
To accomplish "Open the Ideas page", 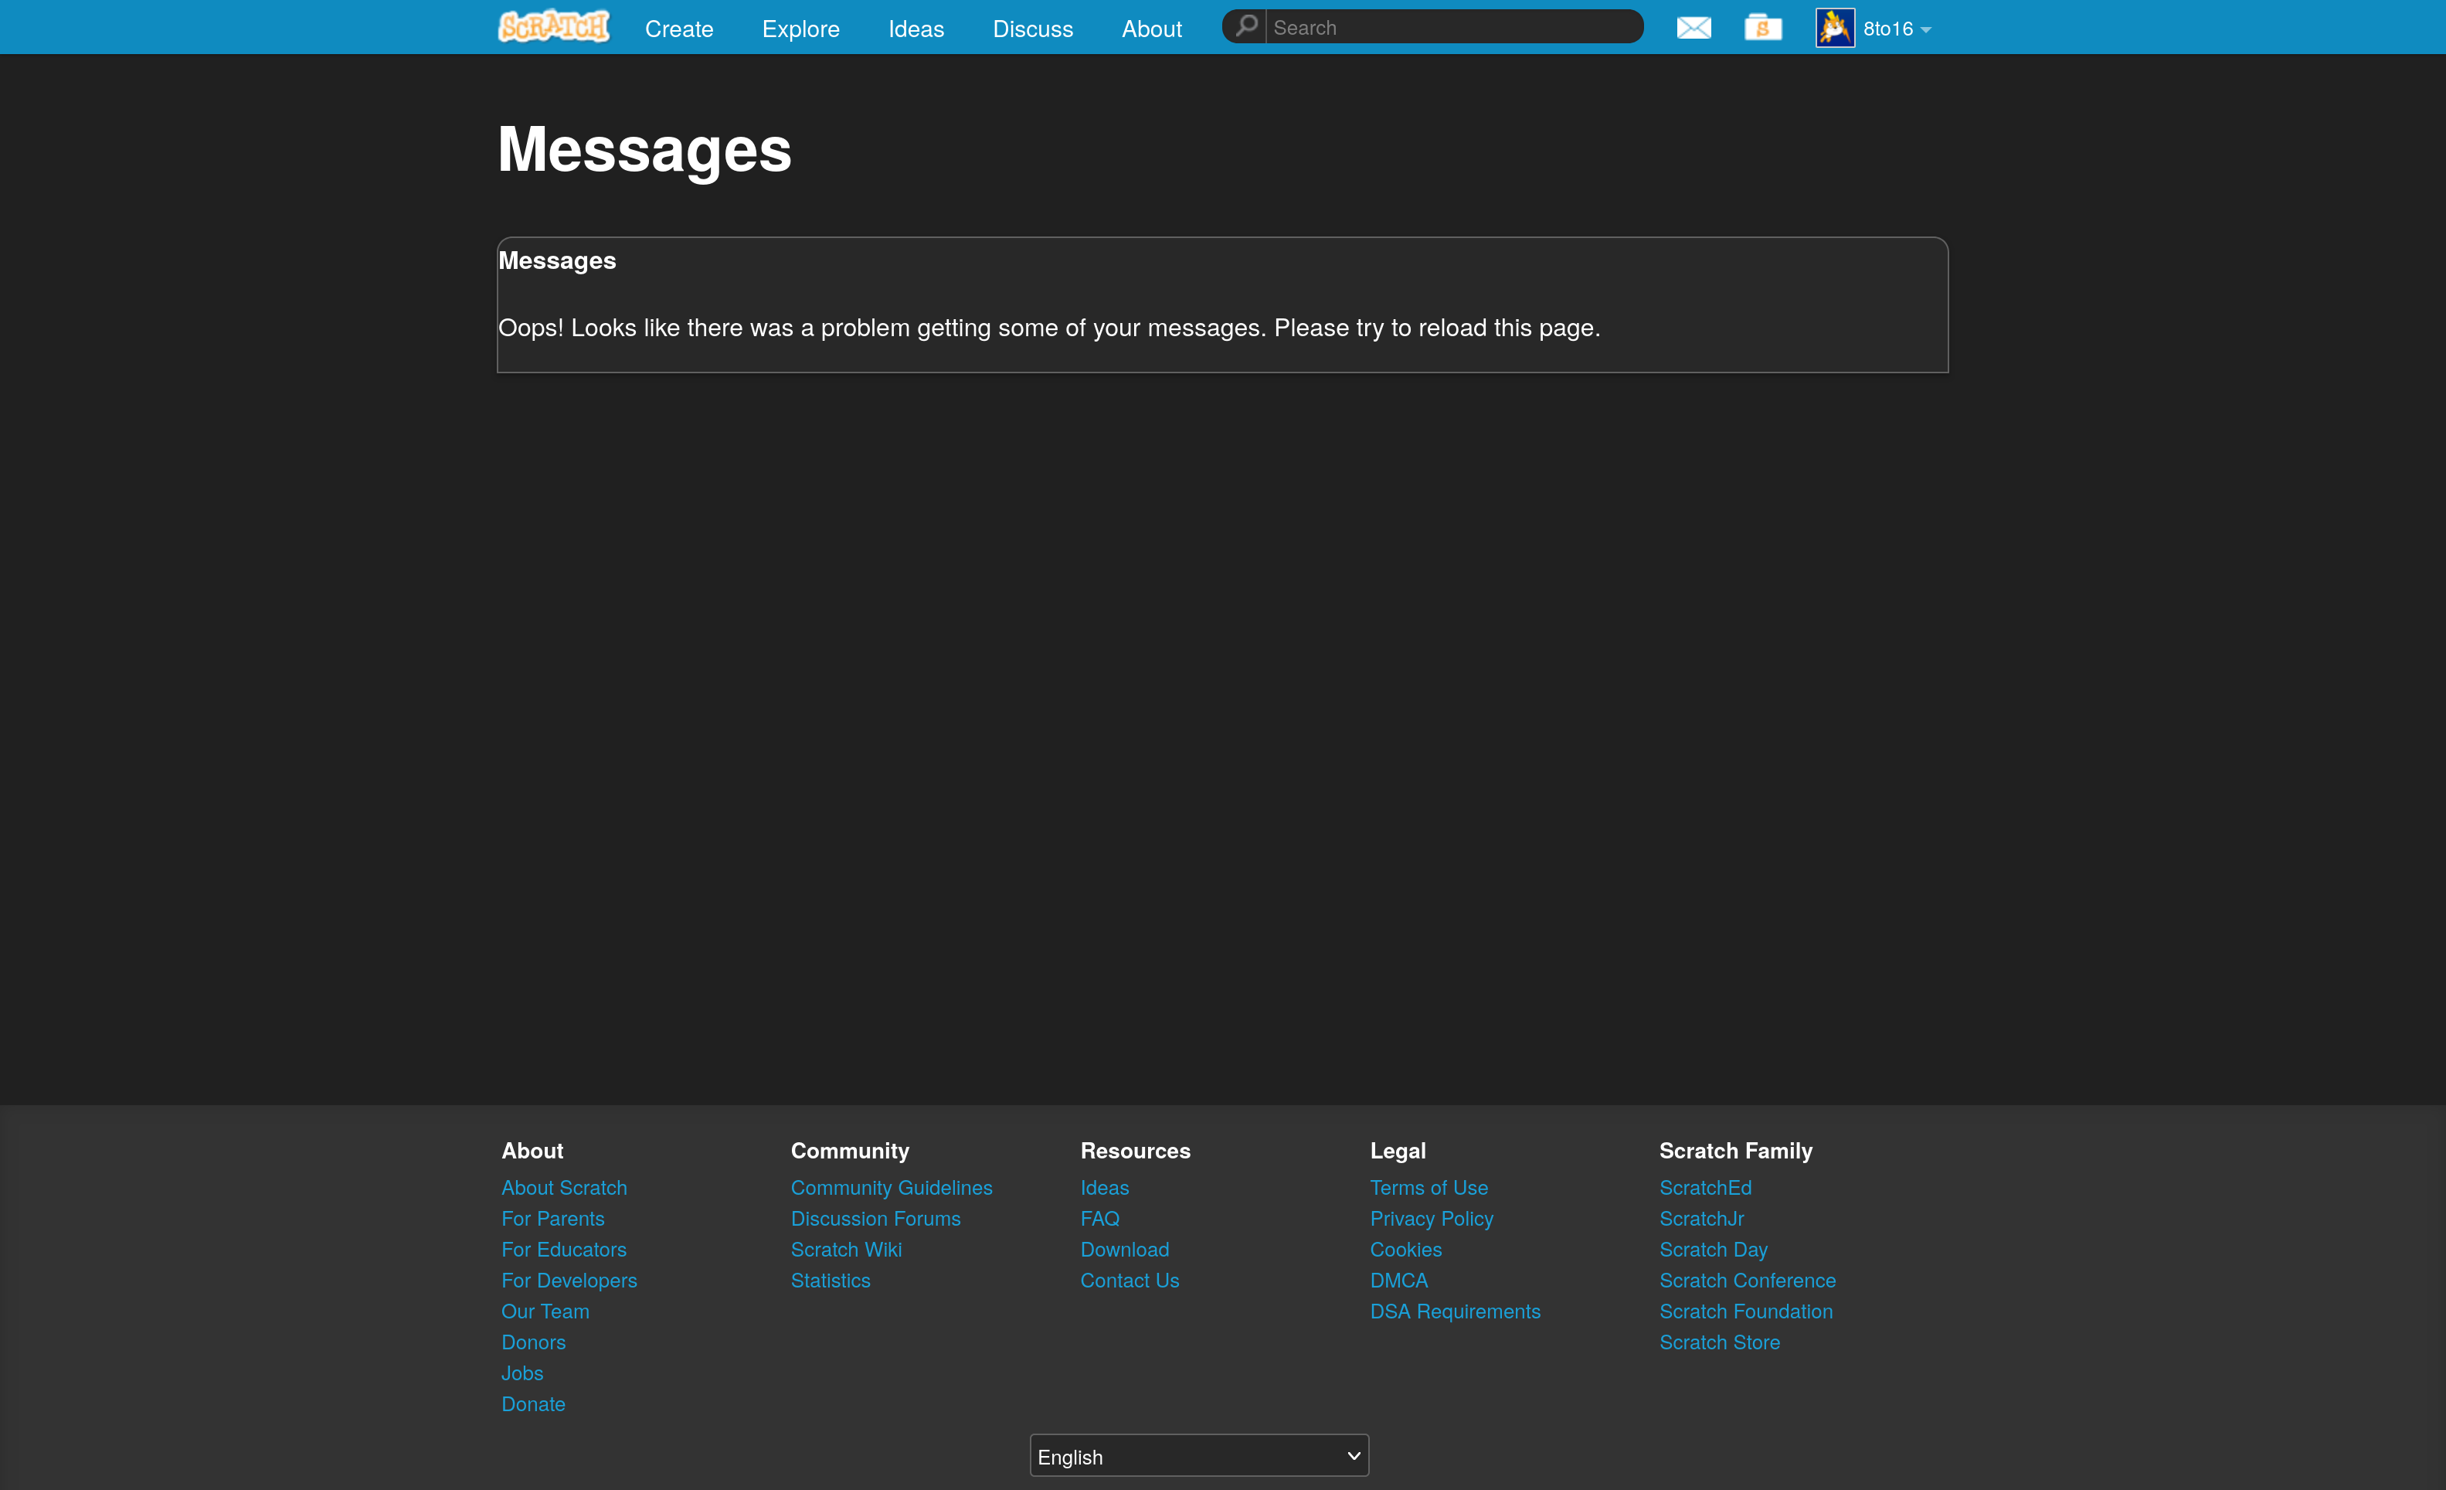I will tap(916, 29).
